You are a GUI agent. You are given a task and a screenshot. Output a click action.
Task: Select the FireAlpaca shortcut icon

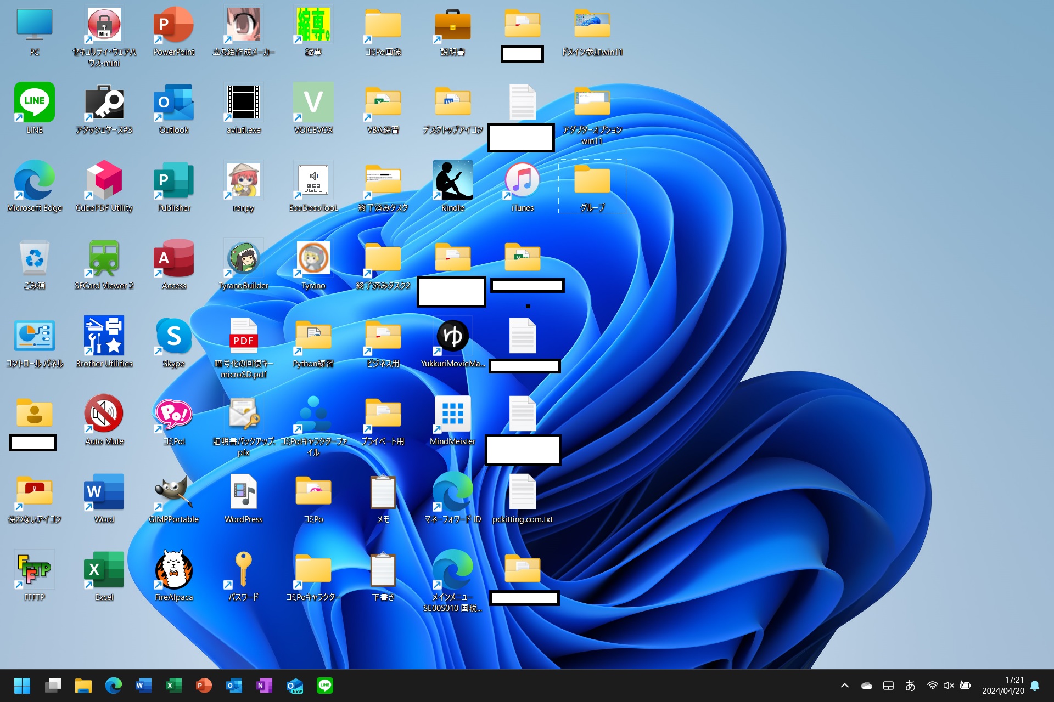coord(173,570)
